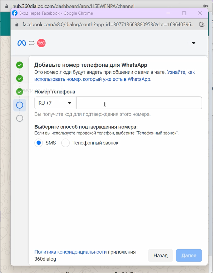Screen dimensions: 213x273
Task: Click the padlock icon in popup address bar
Action: pos(17,24)
